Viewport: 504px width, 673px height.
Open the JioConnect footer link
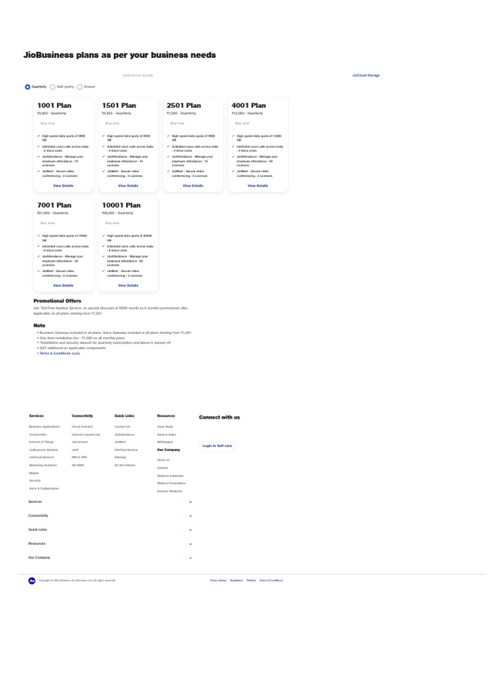(79, 442)
